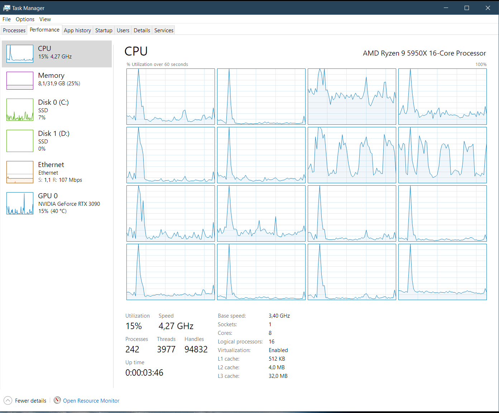Collapse view with Fewer details arrow
Viewport: 499px width, 413px height.
[x=8, y=400]
